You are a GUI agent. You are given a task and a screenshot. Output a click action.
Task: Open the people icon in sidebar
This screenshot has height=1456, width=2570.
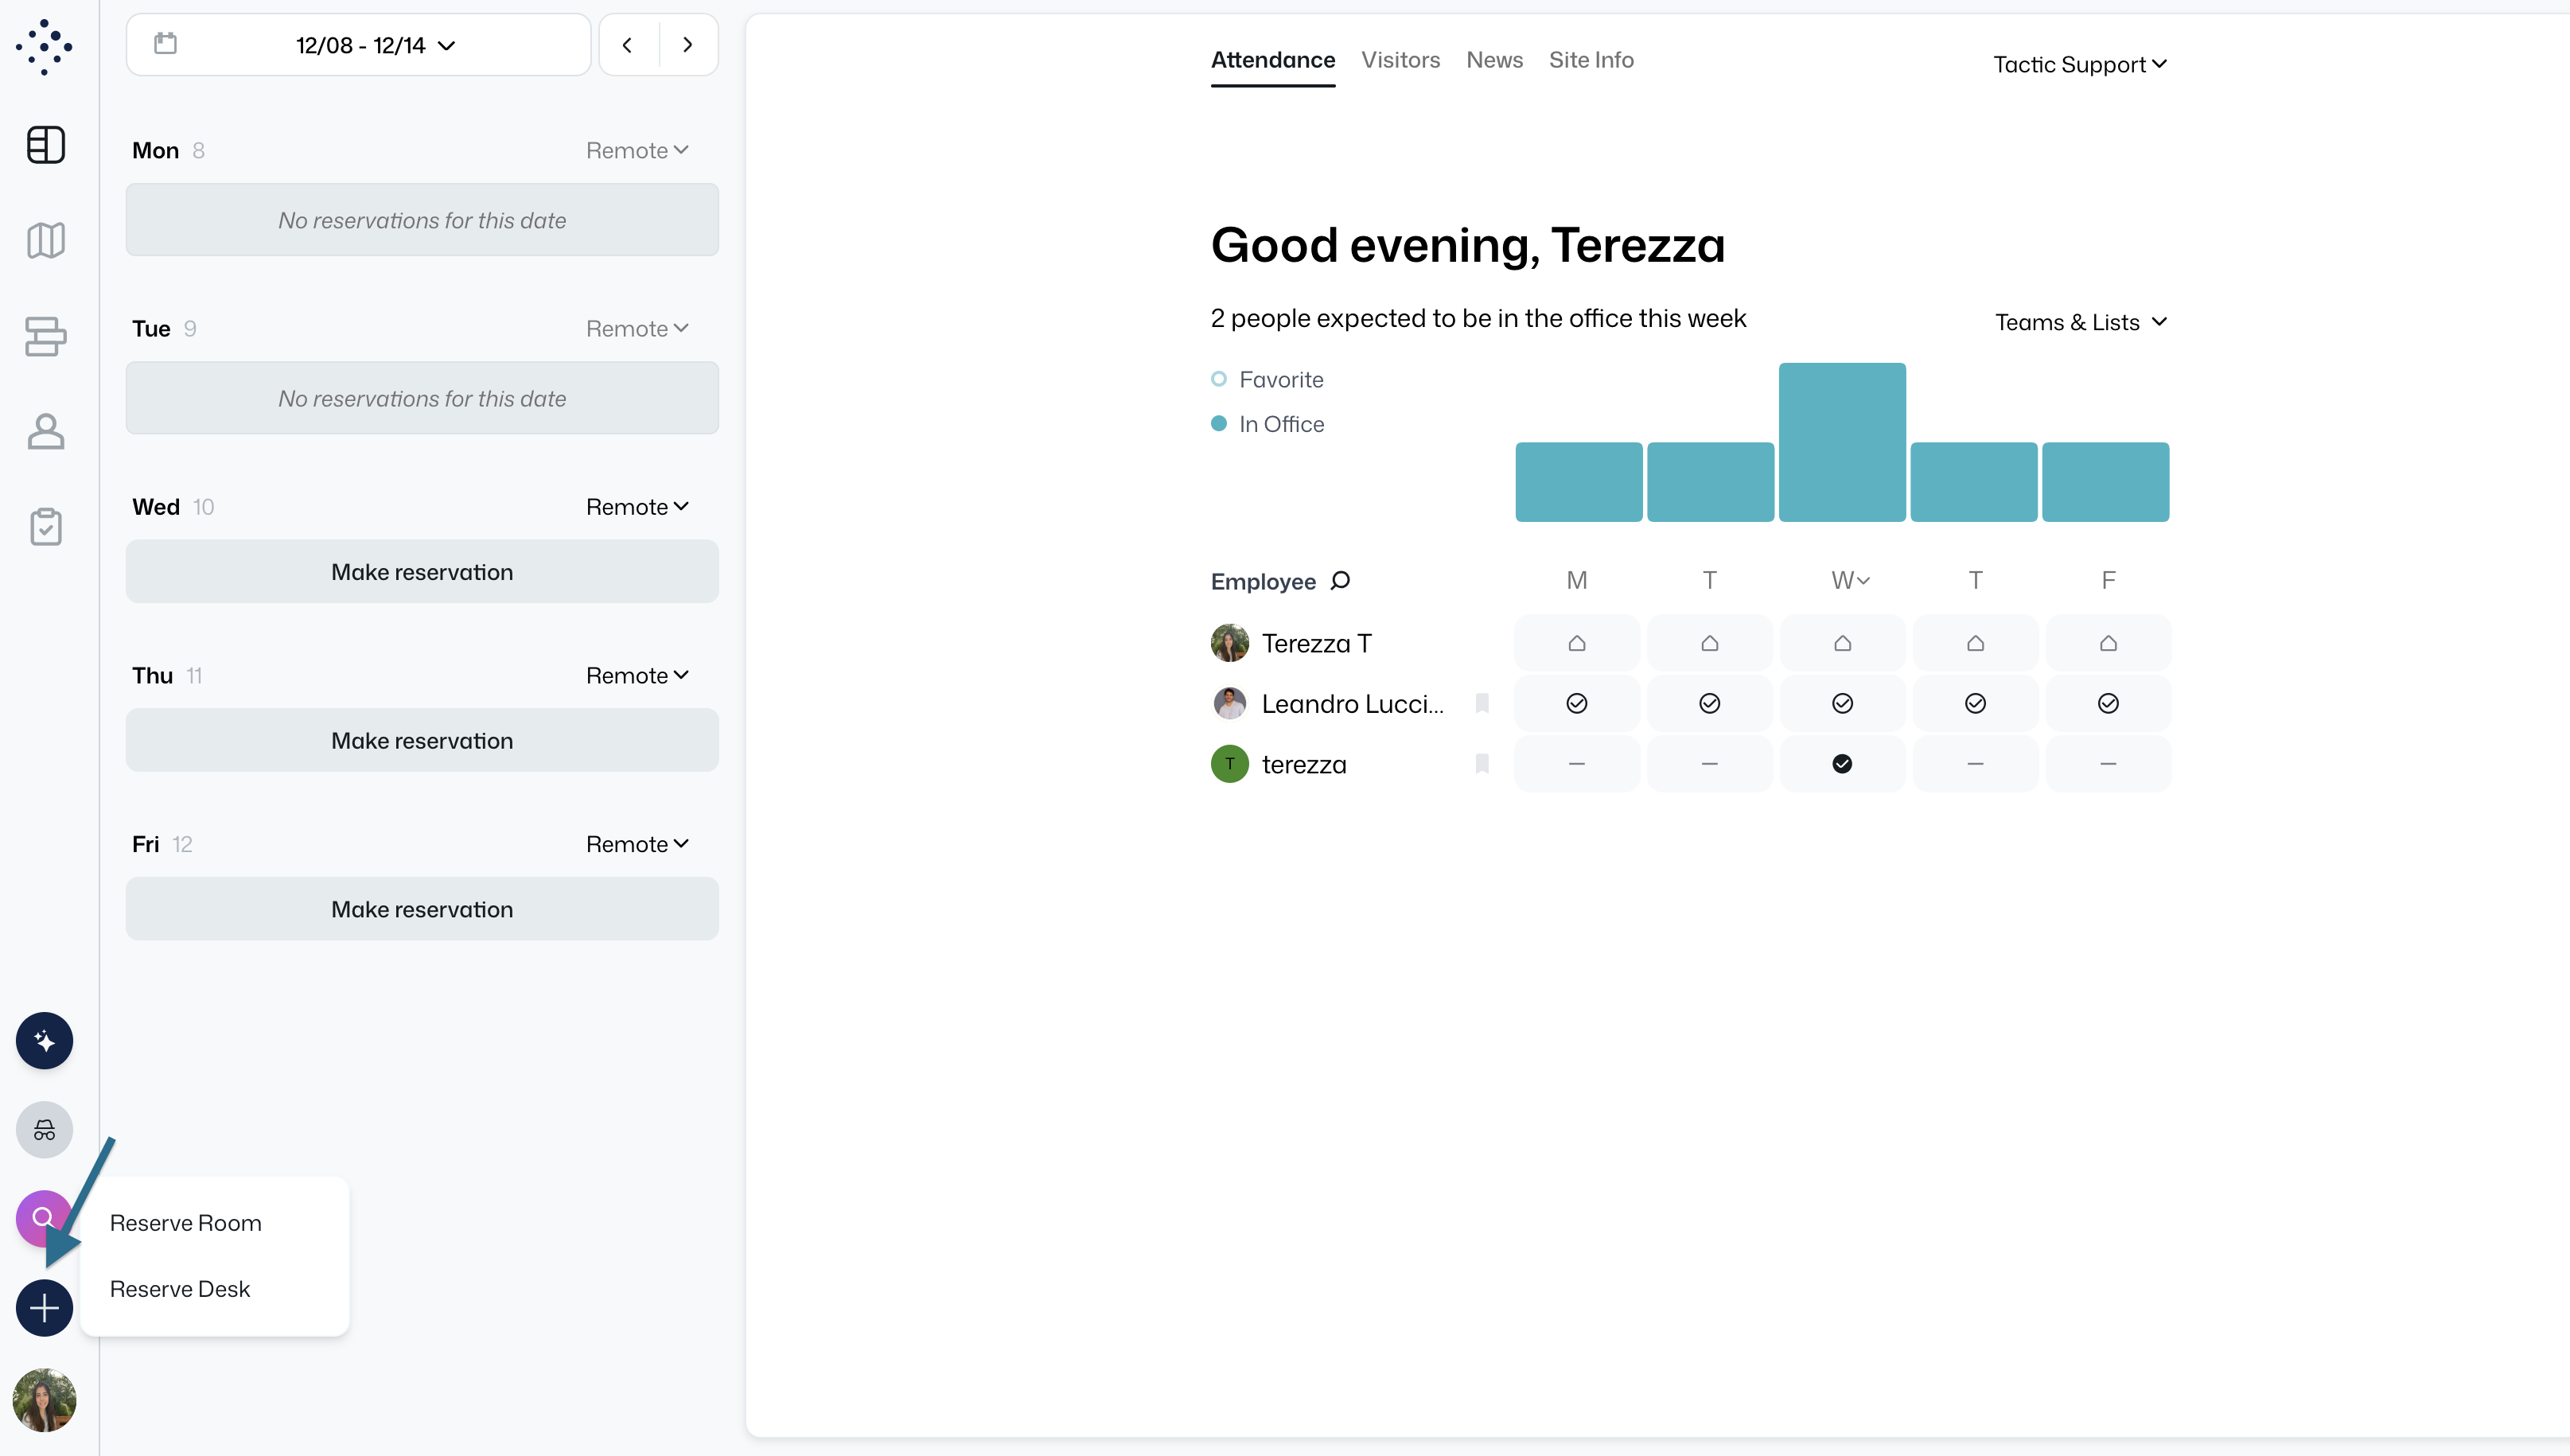tap(45, 432)
